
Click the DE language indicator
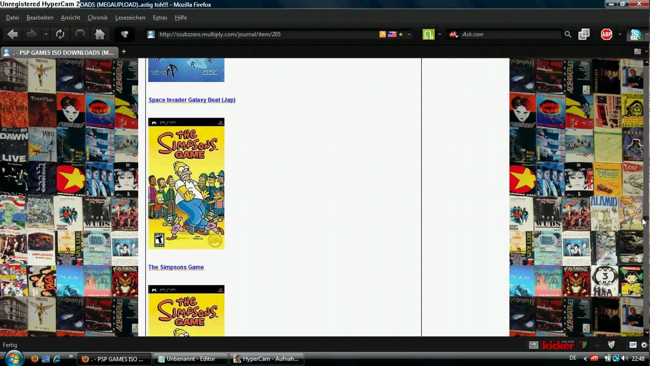[573, 358]
